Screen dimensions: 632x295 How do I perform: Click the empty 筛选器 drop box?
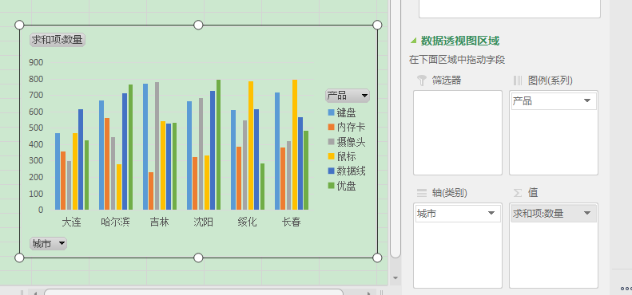pyautogui.click(x=458, y=132)
